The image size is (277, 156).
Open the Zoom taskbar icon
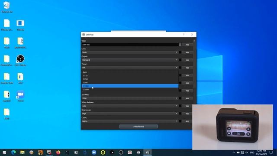[x=94, y=152]
